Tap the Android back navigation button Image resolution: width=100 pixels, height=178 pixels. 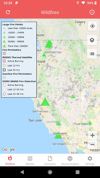click(x=22, y=172)
